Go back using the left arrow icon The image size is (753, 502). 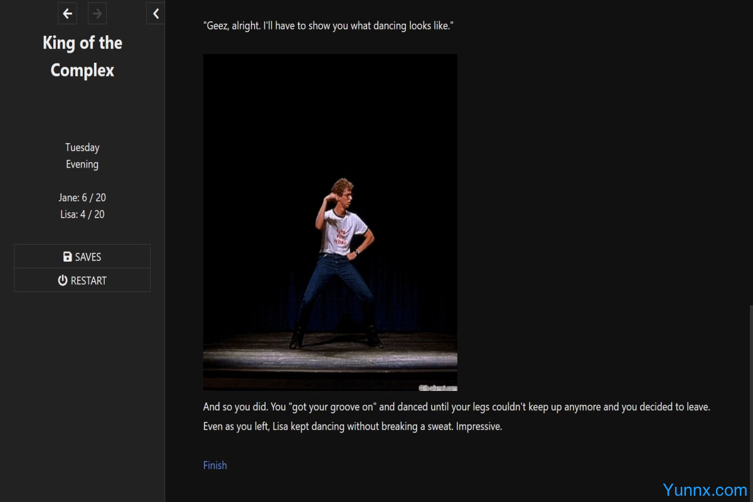pos(67,13)
